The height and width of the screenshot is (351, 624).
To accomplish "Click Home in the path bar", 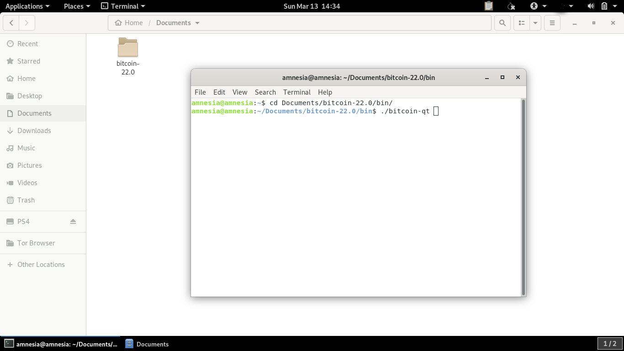I will point(129,23).
